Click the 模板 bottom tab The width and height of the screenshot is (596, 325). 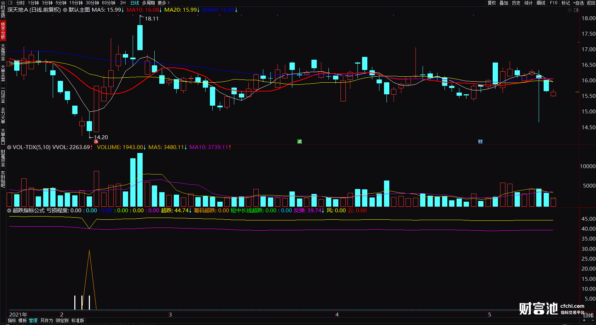pyautogui.click(x=23, y=321)
